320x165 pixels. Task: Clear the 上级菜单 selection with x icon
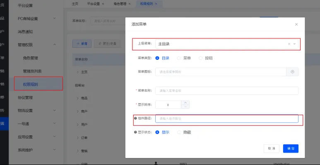(x=289, y=44)
